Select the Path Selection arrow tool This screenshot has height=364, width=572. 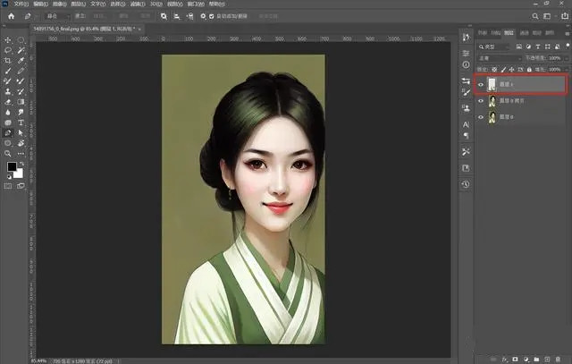point(21,133)
